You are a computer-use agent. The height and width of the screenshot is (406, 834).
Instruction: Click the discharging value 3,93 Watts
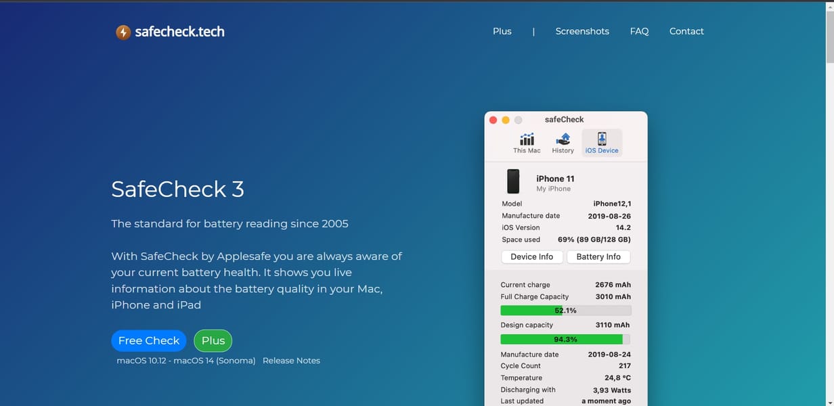coord(611,390)
